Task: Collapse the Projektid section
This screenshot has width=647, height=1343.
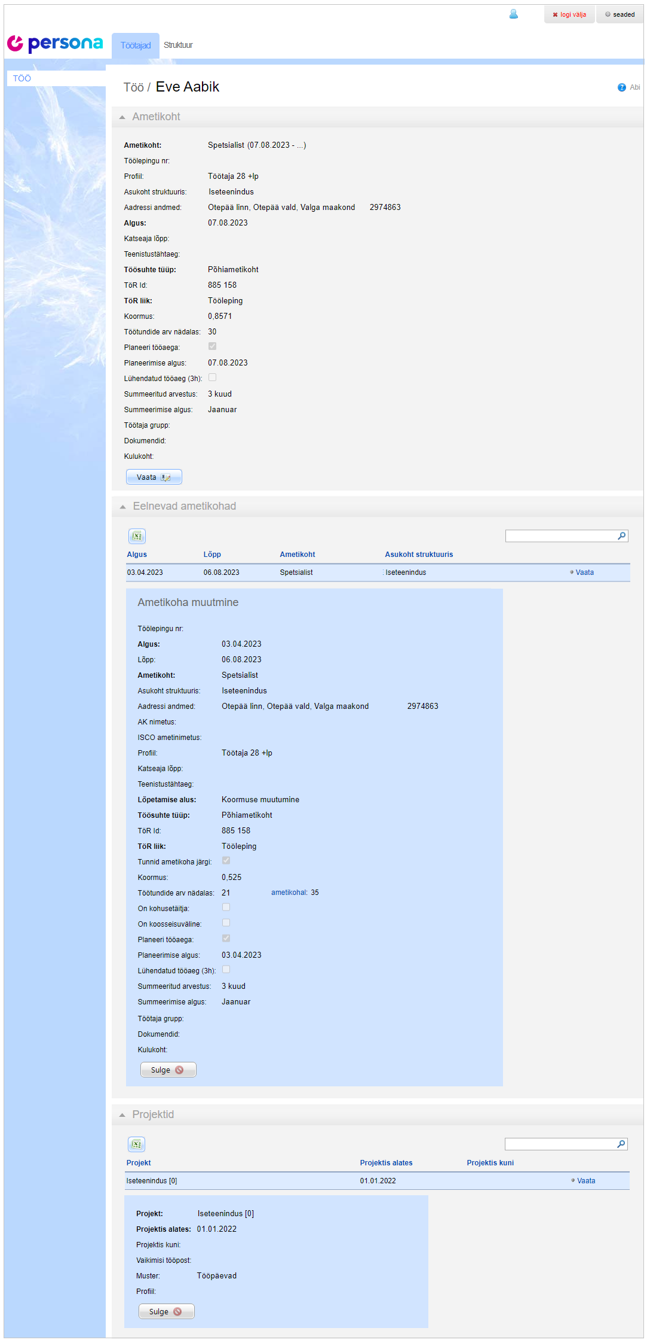Action: pos(122,1115)
